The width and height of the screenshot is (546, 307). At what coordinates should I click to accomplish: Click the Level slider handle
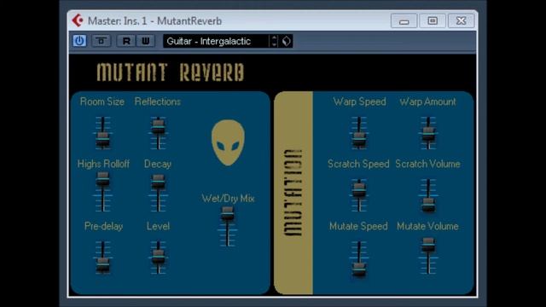click(x=158, y=257)
